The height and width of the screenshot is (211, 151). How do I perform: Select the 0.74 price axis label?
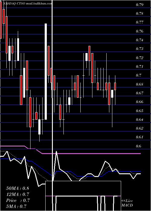pos(140,40)
